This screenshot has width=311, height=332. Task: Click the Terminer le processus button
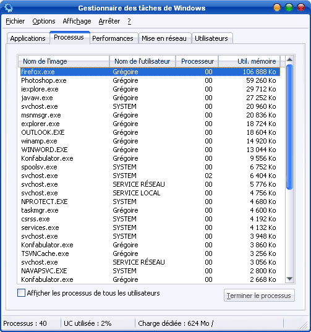pos(259,296)
